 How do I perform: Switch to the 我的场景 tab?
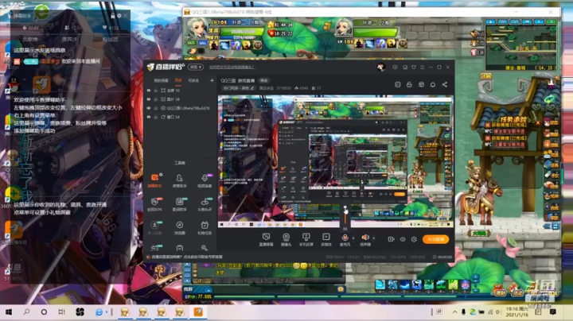pos(161,80)
